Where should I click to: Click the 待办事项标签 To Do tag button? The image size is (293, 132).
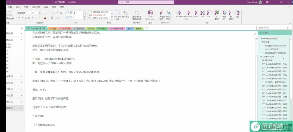[117, 15]
